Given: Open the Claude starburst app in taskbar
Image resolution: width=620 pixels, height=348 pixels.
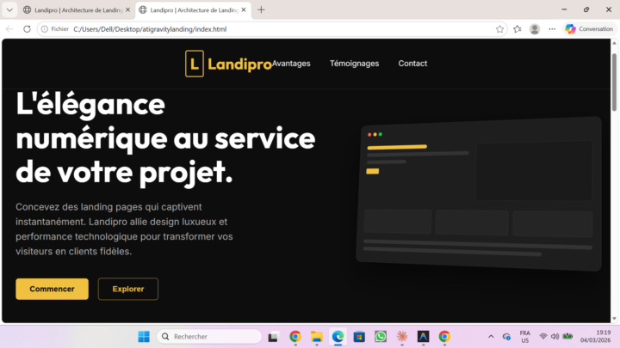Looking at the screenshot, I should click(x=402, y=337).
